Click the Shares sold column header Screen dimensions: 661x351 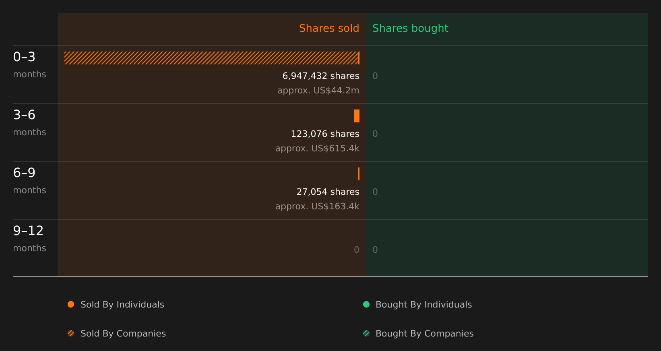tap(329, 28)
